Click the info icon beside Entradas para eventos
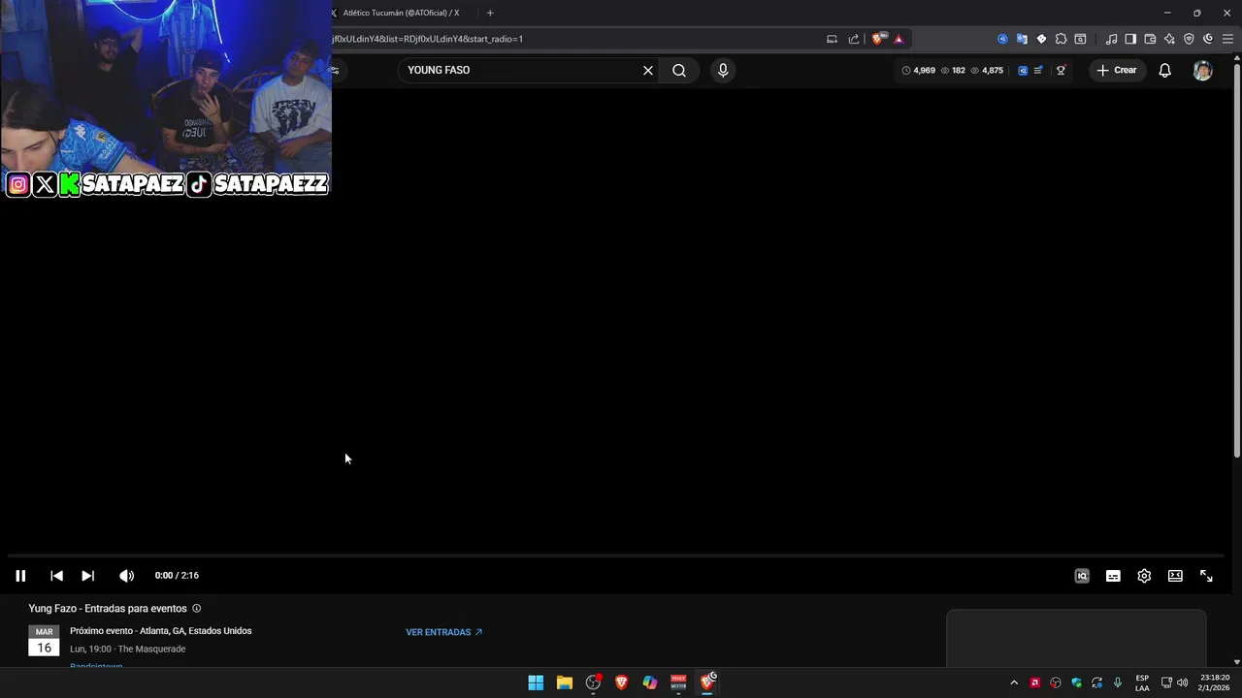 (x=196, y=609)
